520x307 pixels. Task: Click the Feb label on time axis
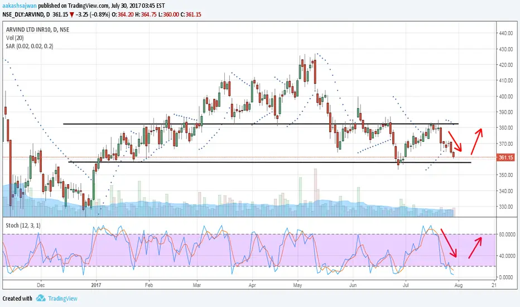click(149, 285)
